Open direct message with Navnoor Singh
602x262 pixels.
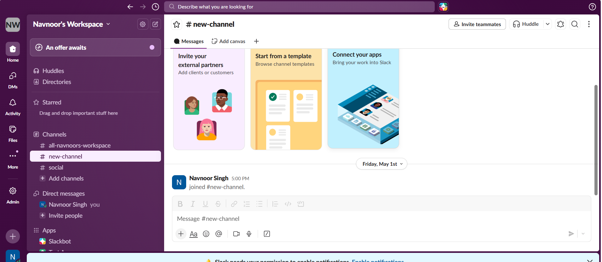[95, 204]
